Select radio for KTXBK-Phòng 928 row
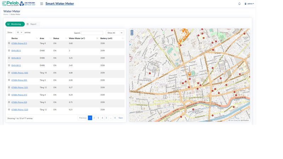 tap(9, 102)
